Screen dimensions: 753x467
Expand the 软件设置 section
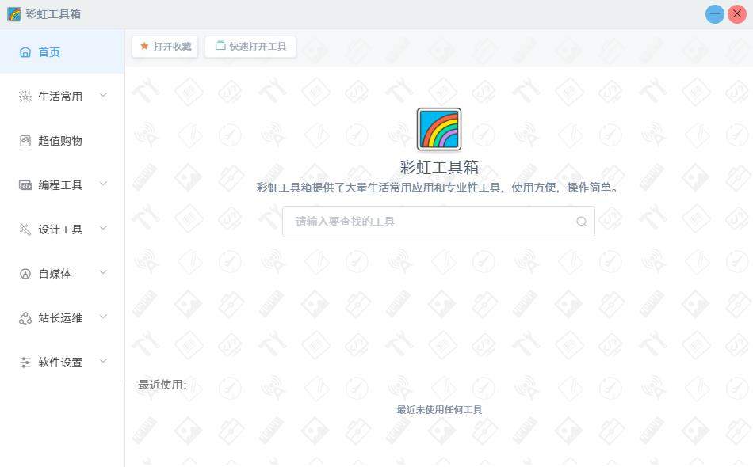tap(103, 362)
